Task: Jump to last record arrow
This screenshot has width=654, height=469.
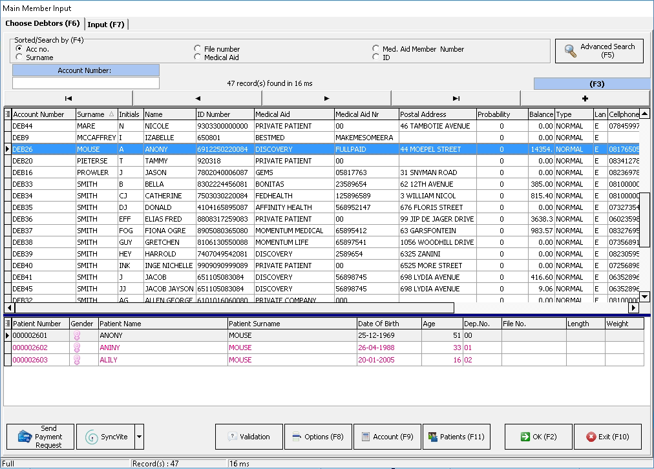Action: [456, 98]
